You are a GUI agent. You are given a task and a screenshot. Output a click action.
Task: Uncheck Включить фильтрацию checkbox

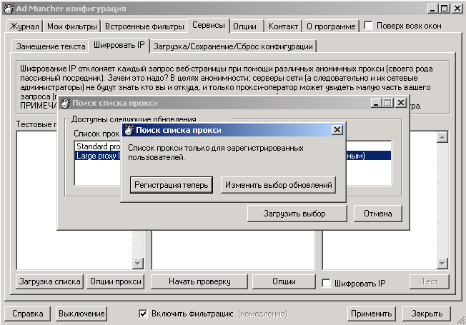click(x=143, y=314)
